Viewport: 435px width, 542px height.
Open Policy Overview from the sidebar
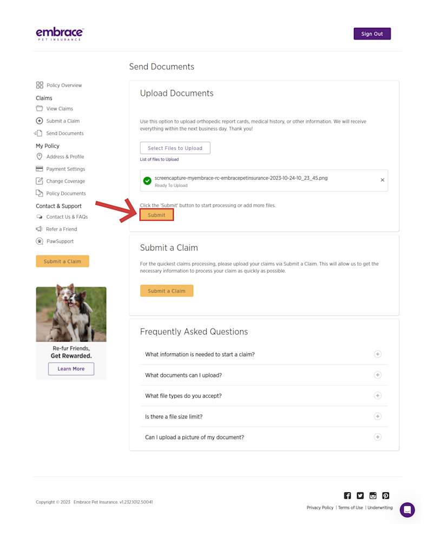(64, 85)
